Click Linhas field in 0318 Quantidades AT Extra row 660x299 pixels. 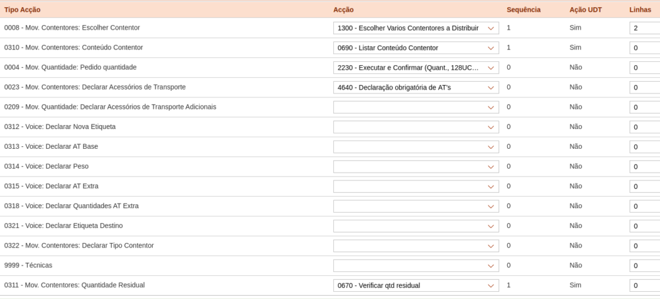tap(645, 206)
